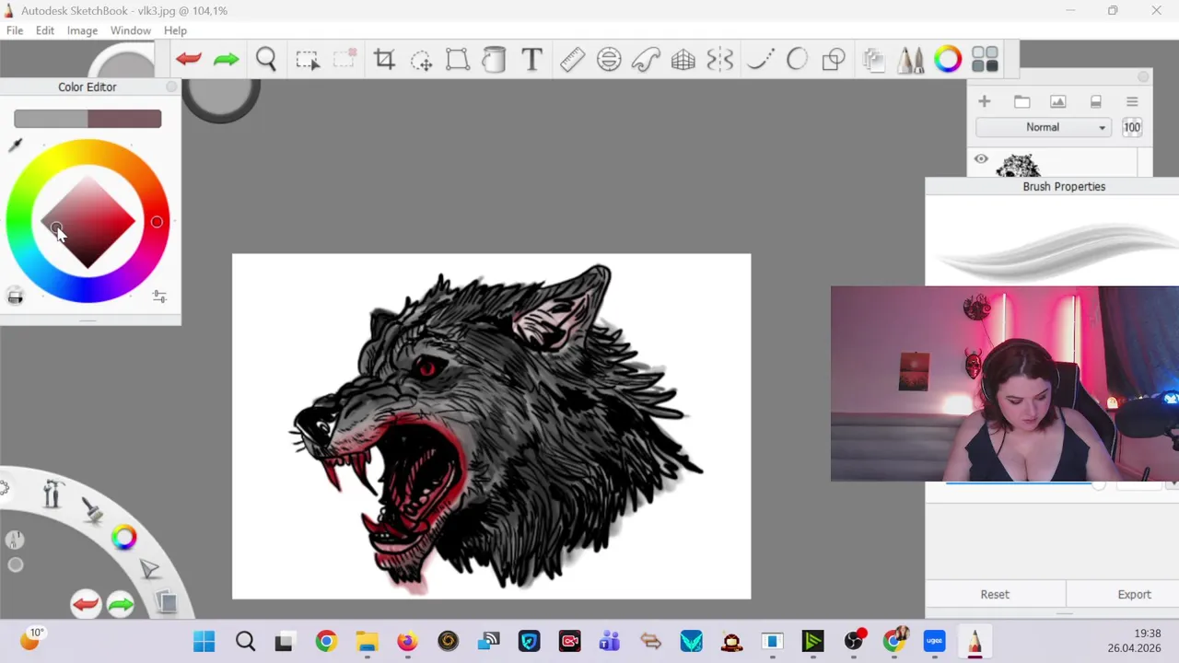Viewport: 1179px width, 663px height.
Task: Select the Distort transform tool
Action: click(458, 60)
